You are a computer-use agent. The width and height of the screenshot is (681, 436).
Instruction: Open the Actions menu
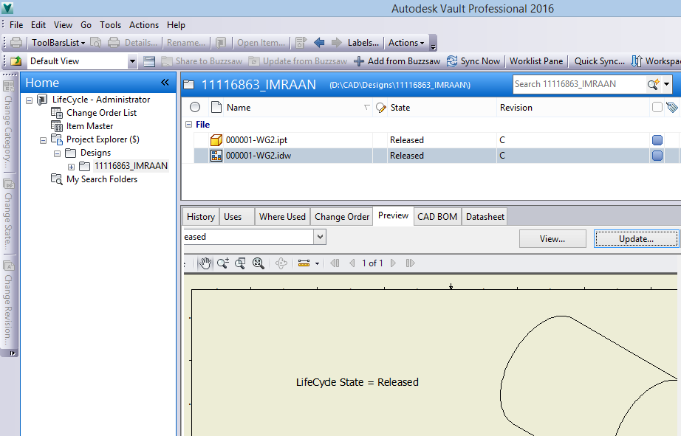(144, 24)
